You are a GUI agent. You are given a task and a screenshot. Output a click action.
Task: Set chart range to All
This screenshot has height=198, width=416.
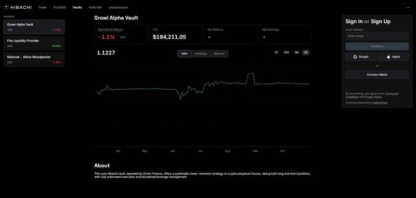click(x=306, y=52)
